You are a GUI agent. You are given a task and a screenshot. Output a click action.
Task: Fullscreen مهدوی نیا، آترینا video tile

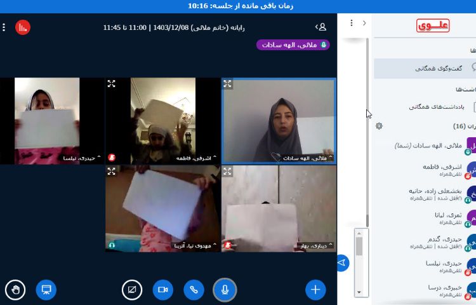pyautogui.click(x=112, y=171)
